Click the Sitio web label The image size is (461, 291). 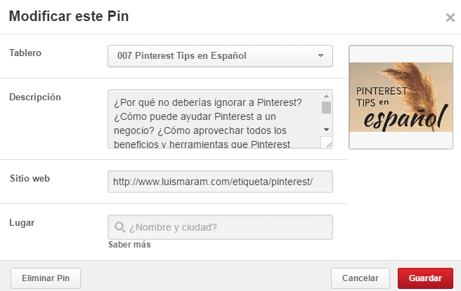(30, 178)
